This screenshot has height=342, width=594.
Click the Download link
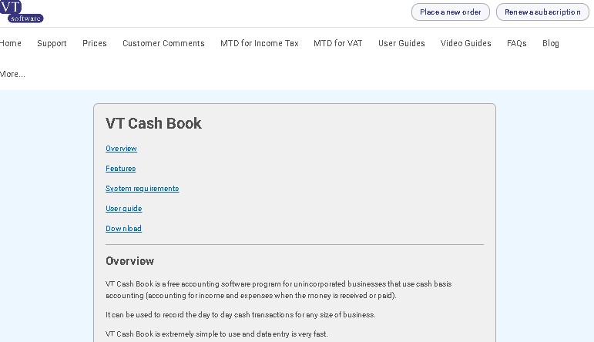123,228
